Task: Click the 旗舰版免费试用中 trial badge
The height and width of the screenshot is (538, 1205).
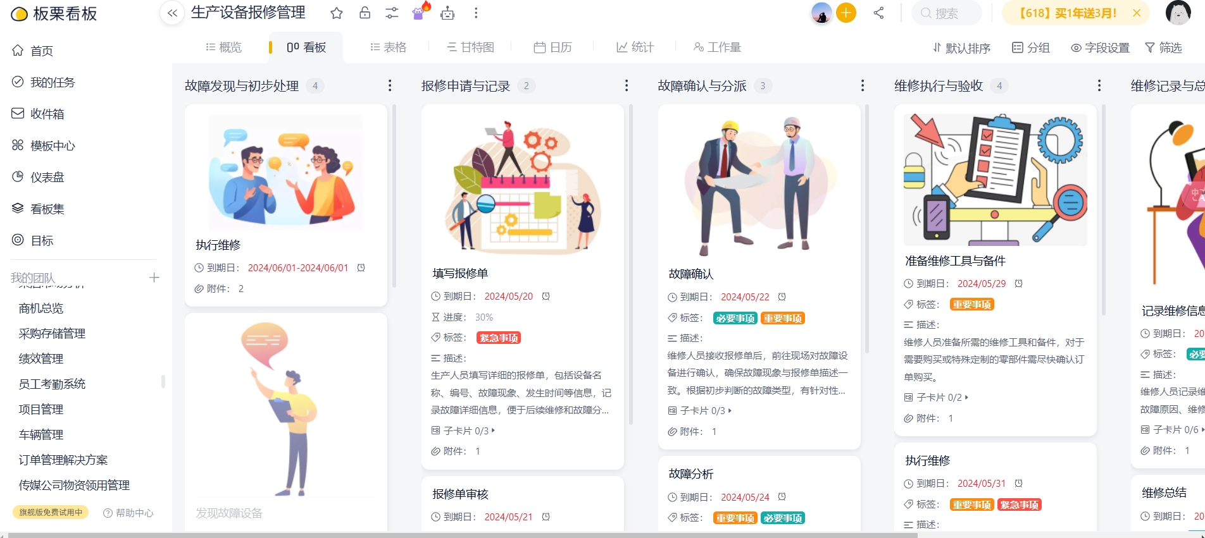Action: click(x=51, y=512)
